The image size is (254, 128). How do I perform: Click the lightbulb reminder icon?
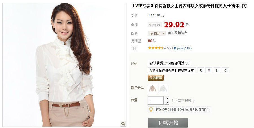pos(151,110)
